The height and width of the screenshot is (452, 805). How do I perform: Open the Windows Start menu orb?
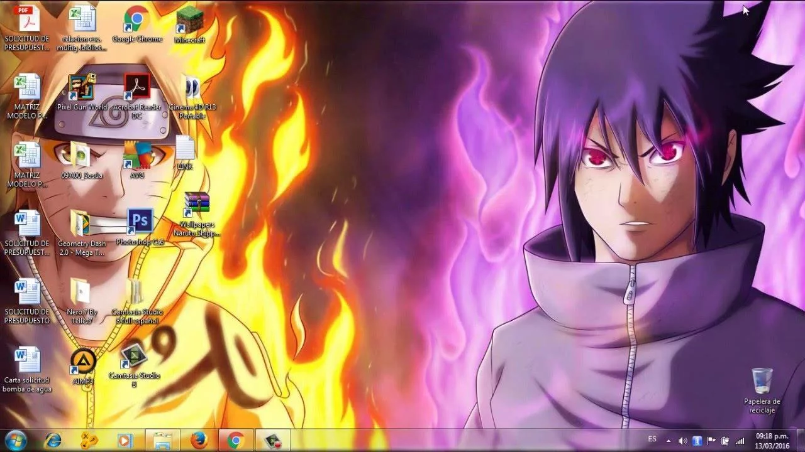point(15,440)
